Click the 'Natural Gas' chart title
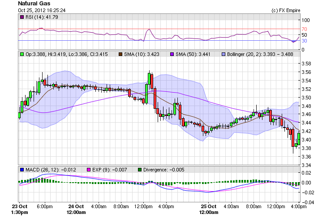The height and width of the screenshot is (218, 318). coord(34,4)
